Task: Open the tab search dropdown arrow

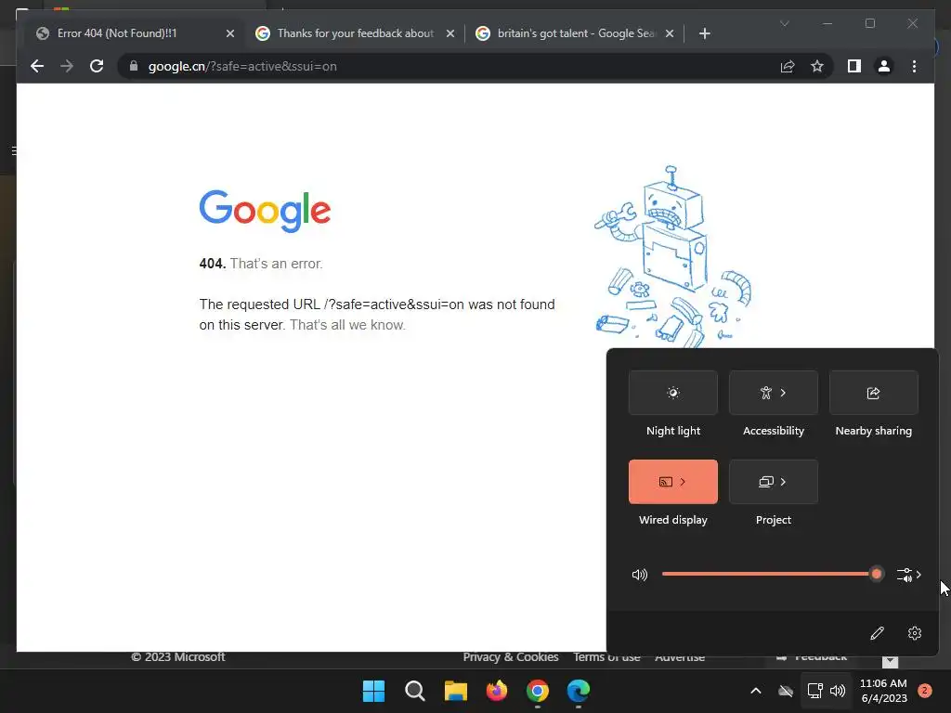Action: (784, 23)
